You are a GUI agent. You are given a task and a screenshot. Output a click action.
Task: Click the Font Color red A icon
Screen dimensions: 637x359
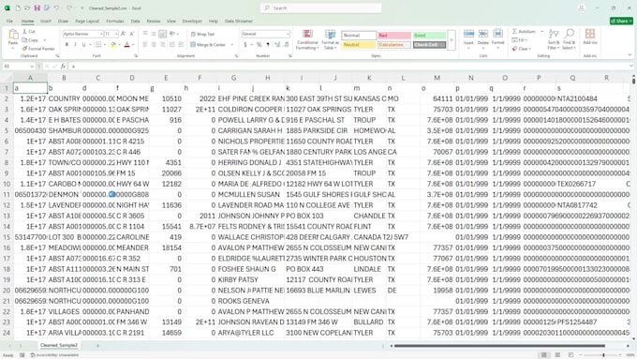click(126, 45)
